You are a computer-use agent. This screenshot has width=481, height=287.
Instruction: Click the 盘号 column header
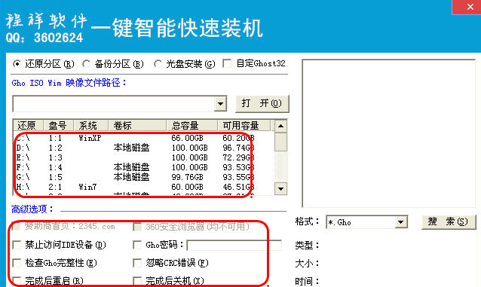(59, 125)
